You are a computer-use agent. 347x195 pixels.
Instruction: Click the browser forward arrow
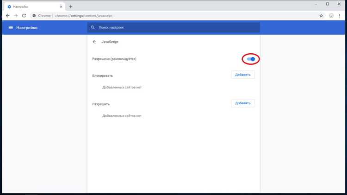click(16, 16)
